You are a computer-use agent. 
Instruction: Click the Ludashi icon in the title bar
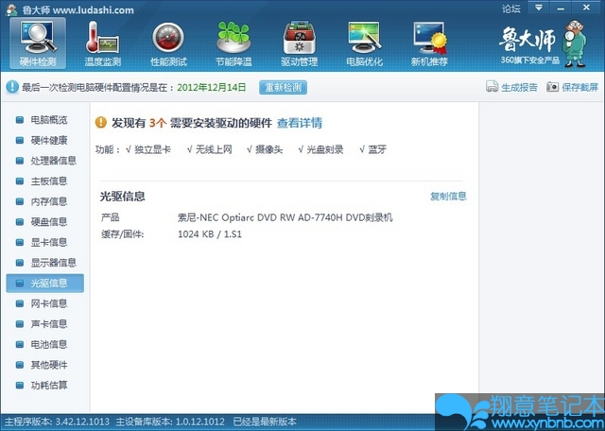pos(11,9)
